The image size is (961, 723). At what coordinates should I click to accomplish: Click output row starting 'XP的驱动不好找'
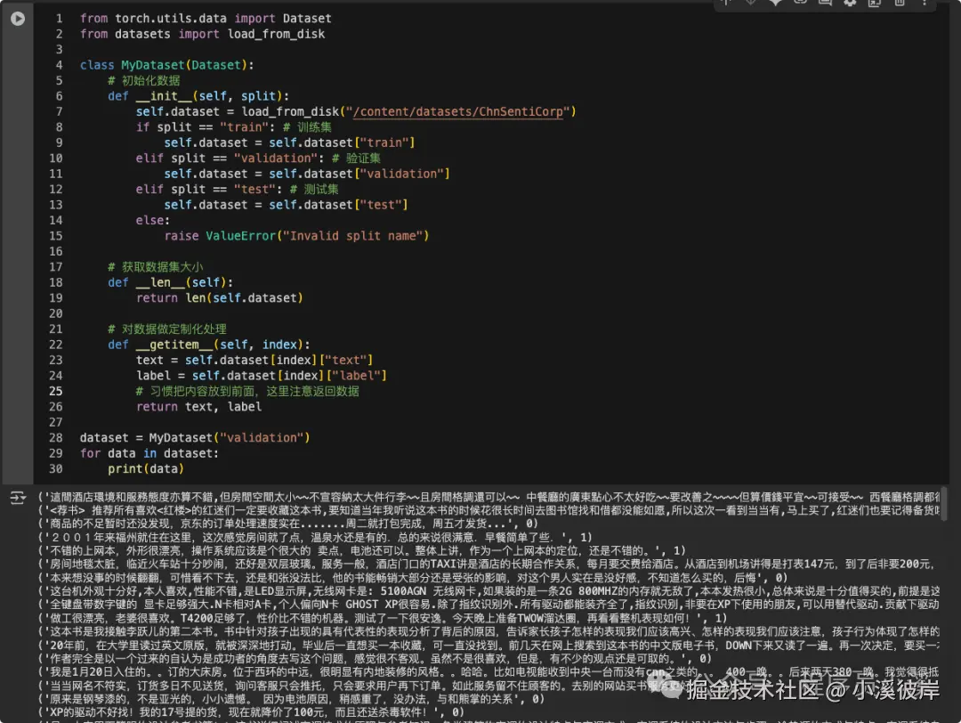coord(251,712)
